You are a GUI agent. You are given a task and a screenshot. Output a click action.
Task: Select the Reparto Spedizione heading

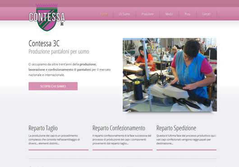point(176,128)
